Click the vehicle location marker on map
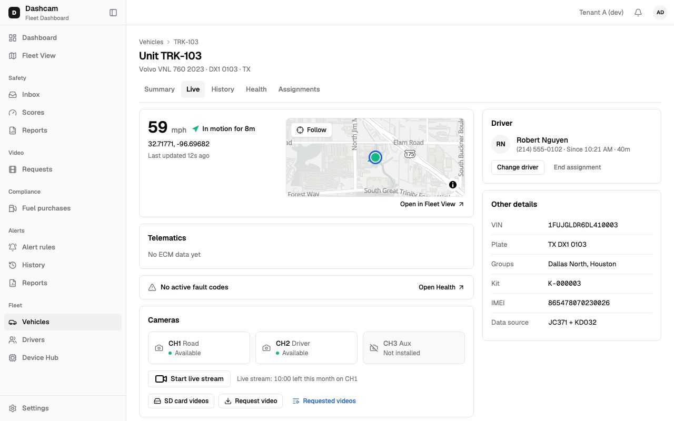This screenshot has height=421, width=674. (x=375, y=157)
